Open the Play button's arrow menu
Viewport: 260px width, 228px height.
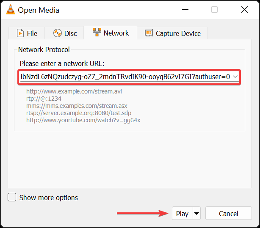pos(196,214)
